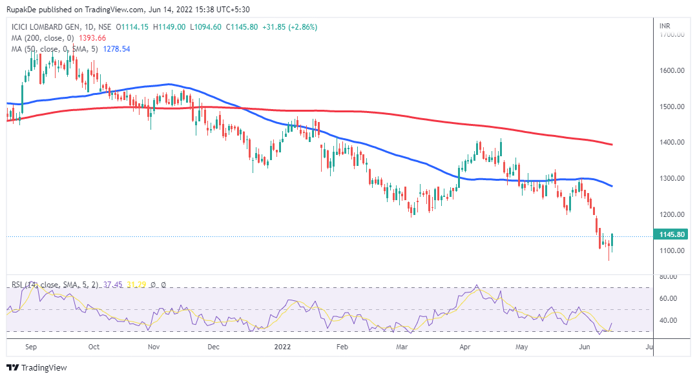Click the 1600.00 price axis label
This screenshot has height=379, width=697.
(672, 70)
